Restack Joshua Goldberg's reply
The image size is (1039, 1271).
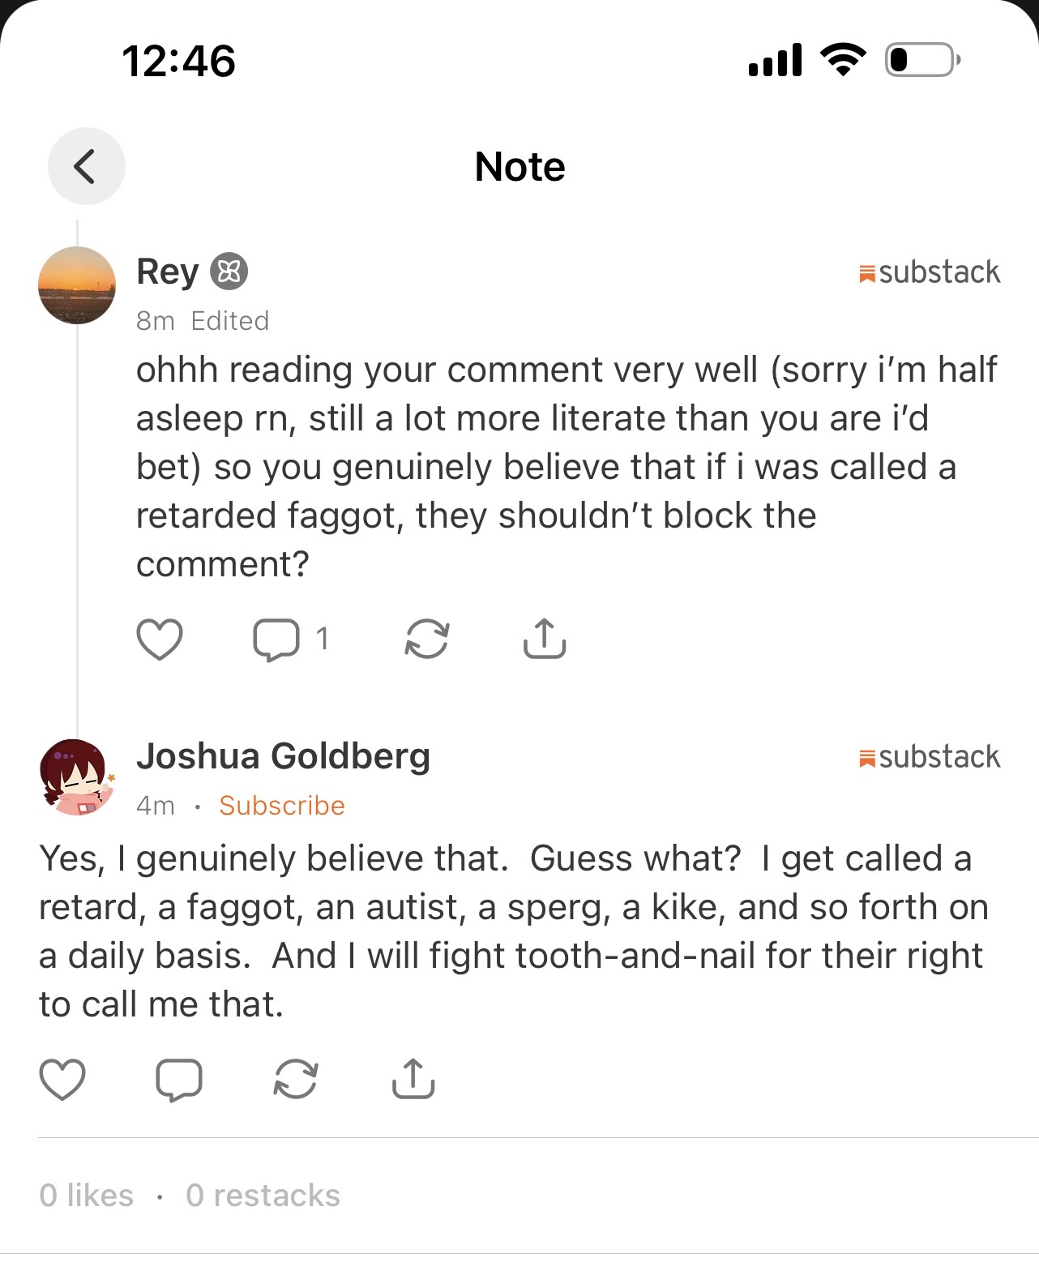(x=296, y=1079)
